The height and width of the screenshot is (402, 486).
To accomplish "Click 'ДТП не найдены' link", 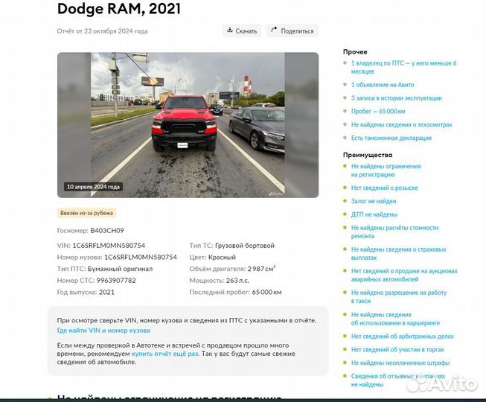I will (374, 214).
